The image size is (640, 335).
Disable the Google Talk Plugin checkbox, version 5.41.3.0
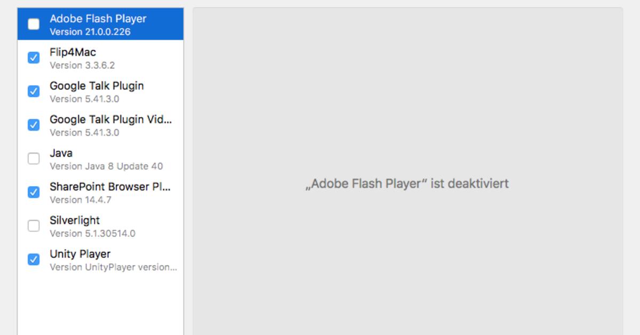34,91
